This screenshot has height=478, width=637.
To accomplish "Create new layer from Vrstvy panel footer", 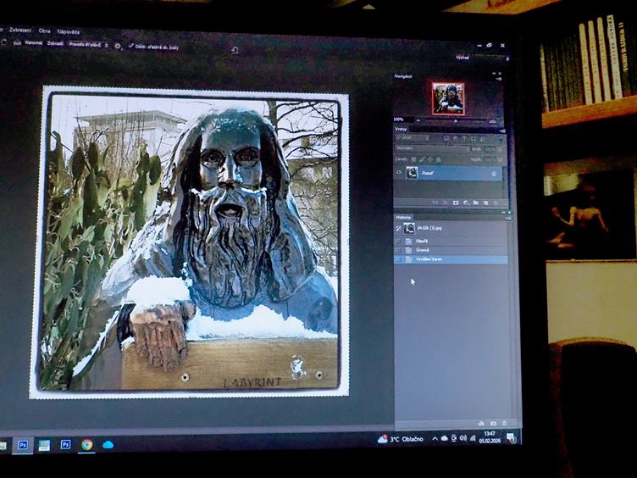I will 486,203.
